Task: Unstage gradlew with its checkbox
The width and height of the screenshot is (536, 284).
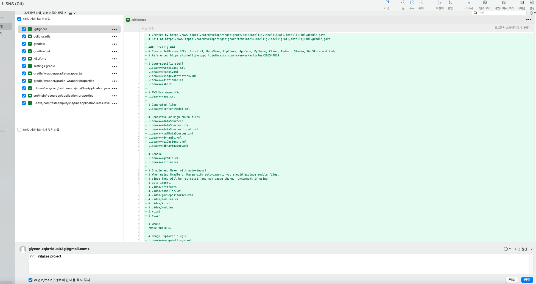Action: pos(24,44)
